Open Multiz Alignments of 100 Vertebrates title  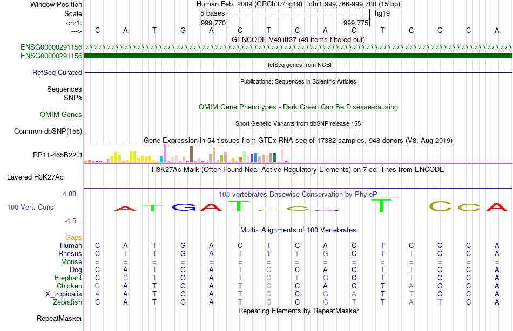click(298, 230)
